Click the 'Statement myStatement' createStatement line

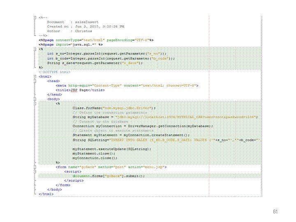click(x=131, y=135)
